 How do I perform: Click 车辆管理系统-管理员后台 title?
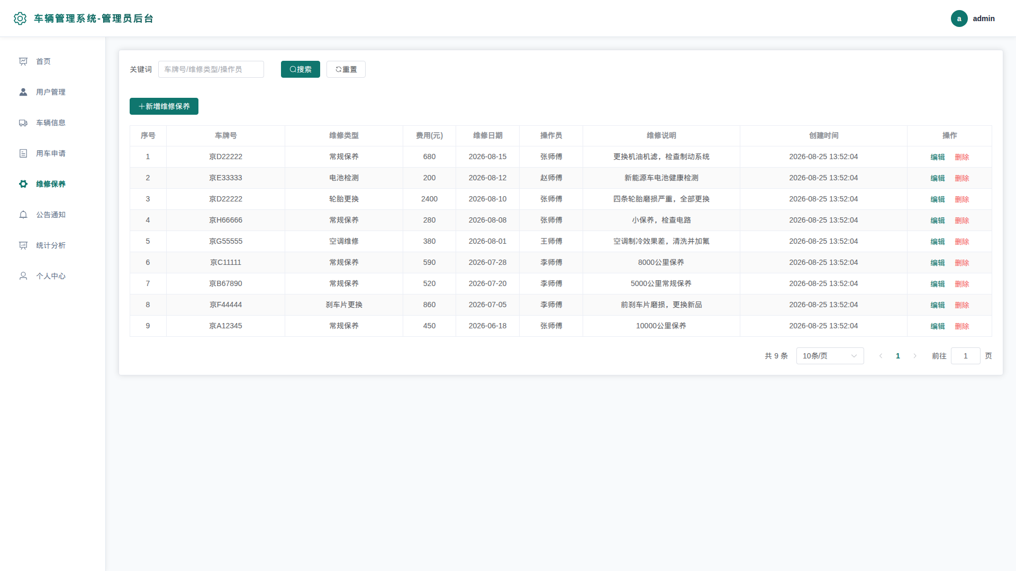94,19
